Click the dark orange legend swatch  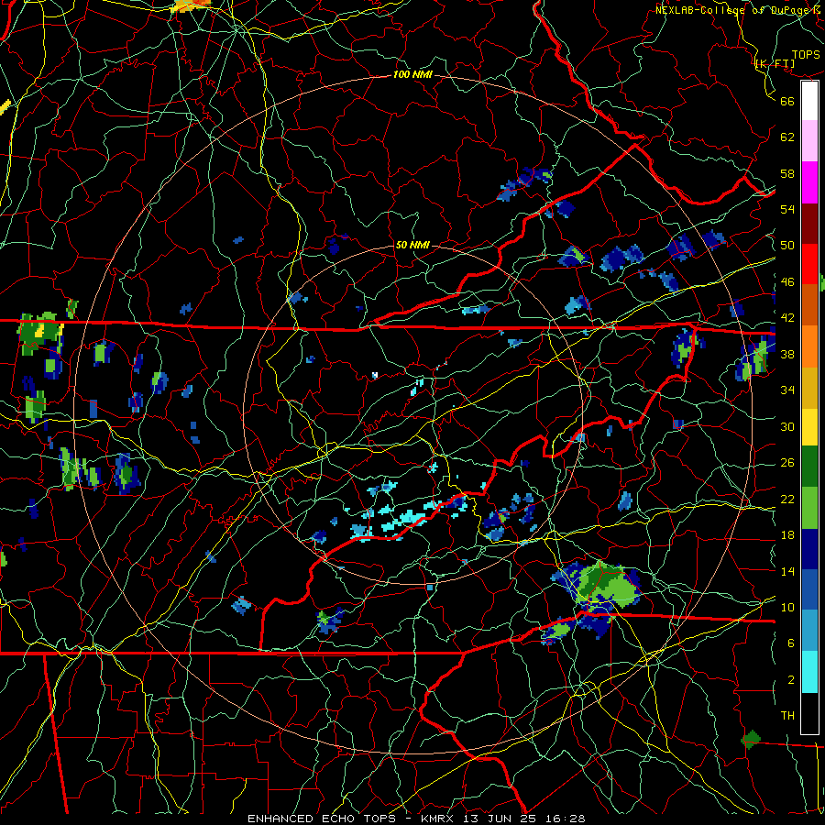809,305
